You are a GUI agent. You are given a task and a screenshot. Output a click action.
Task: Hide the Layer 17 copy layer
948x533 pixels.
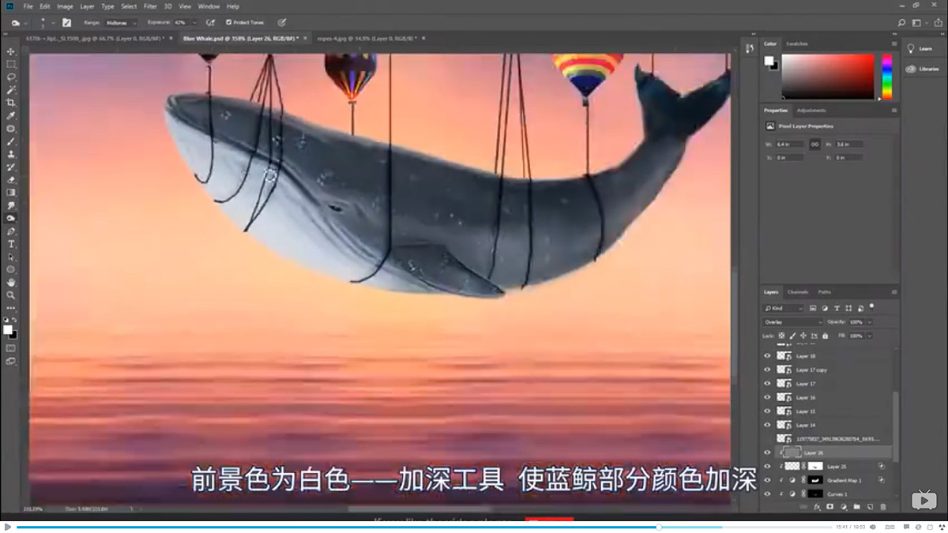(767, 370)
